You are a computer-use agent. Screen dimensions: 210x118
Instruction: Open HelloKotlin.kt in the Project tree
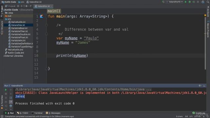point(17,22)
